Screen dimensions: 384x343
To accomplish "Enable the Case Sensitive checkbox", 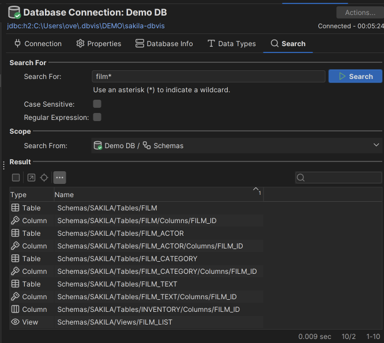I will click(97, 104).
